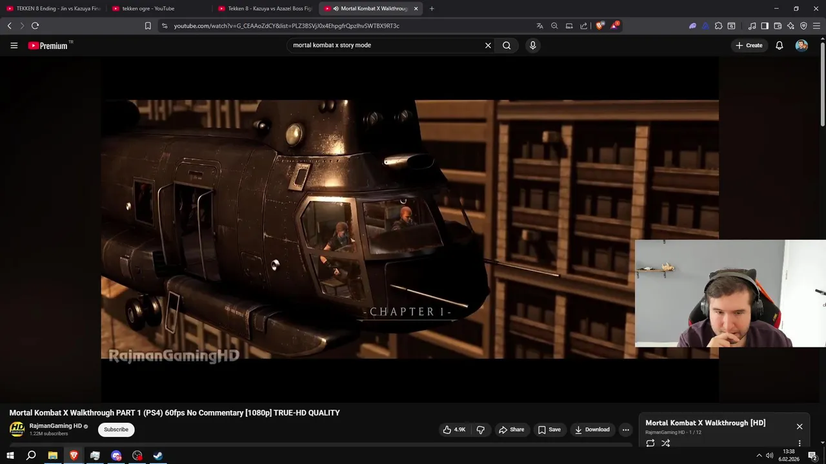Subscribe to RajmanGaming HD

116,429
